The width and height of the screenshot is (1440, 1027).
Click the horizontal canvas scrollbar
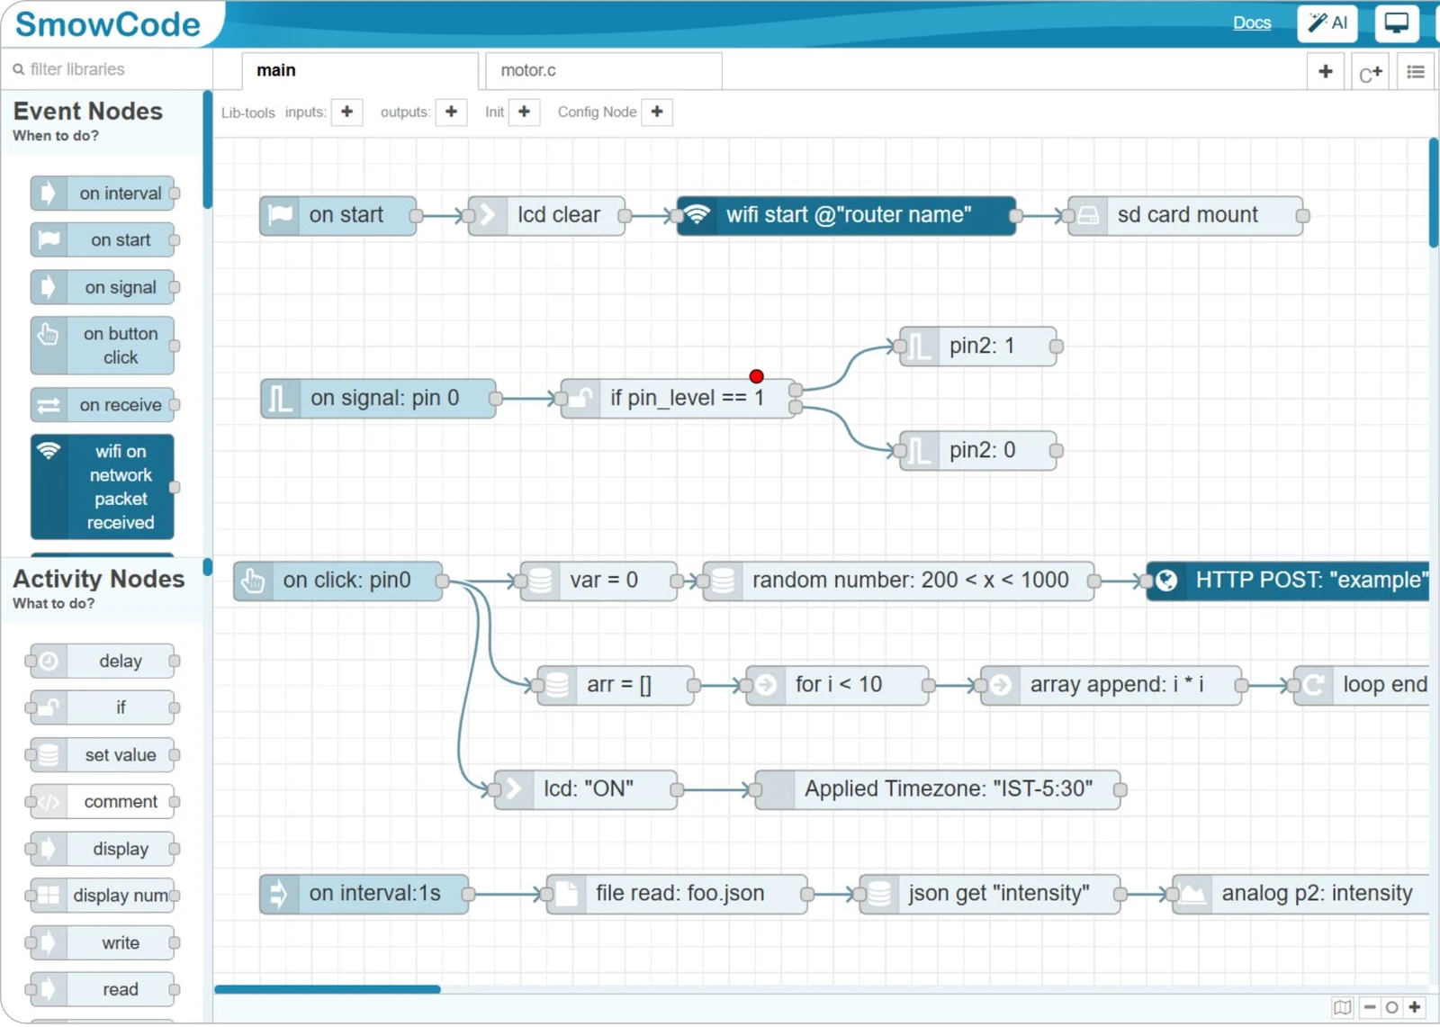coord(328,989)
